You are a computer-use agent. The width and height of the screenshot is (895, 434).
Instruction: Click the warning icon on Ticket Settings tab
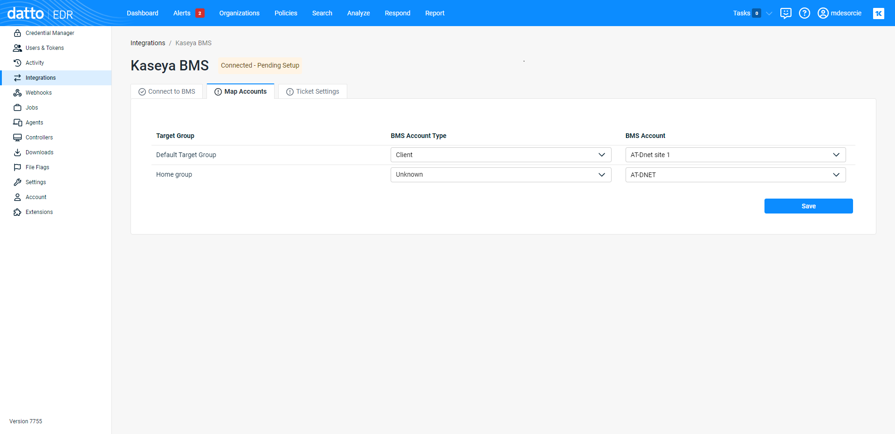pos(289,92)
